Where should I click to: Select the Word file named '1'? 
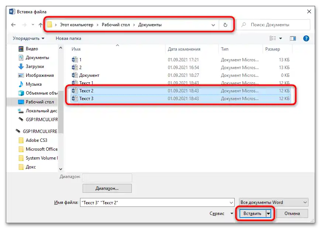coord(180,60)
